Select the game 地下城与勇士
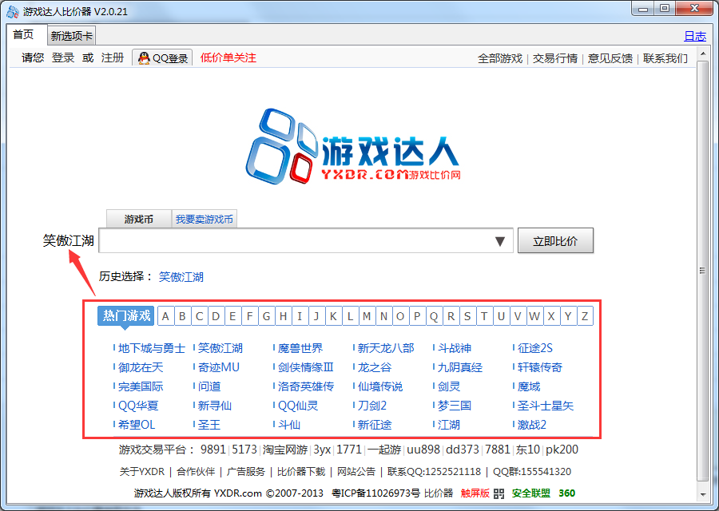719x511 pixels. (152, 348)
